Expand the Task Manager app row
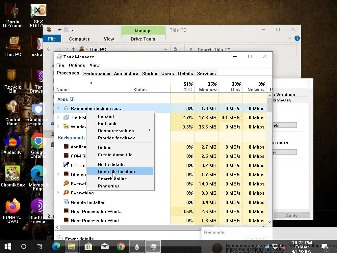337x253 pixels. [58, 117]
